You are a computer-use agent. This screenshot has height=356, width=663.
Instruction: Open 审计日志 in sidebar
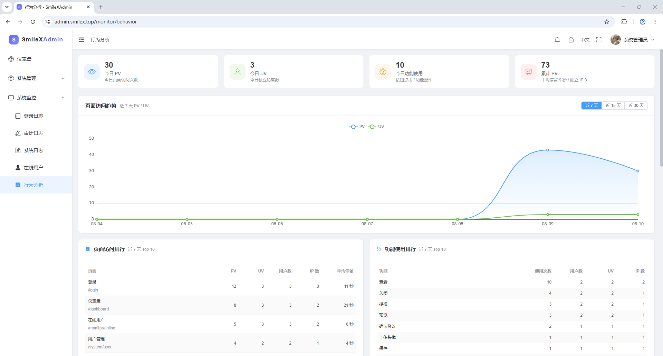coord(36,133)
